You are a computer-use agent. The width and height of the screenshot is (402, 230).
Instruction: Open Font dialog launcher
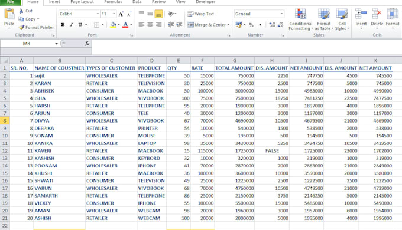131,35
